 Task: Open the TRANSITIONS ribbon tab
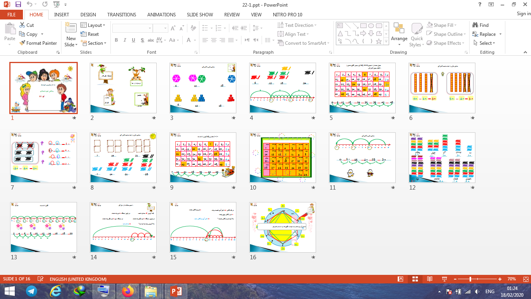pyautogui.click(x=122, y=15)
